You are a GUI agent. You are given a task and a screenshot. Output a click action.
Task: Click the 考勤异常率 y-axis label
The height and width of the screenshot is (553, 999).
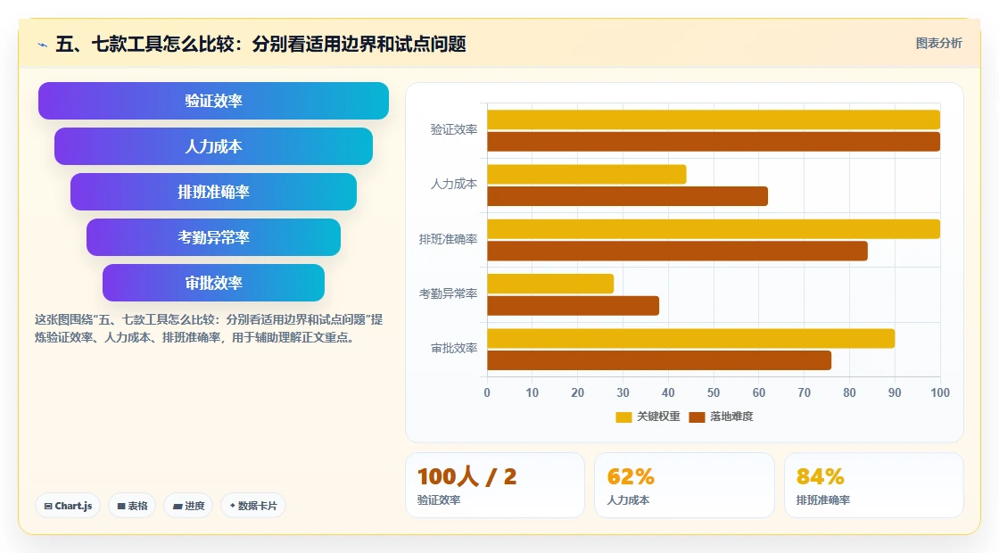coord(448,293)
